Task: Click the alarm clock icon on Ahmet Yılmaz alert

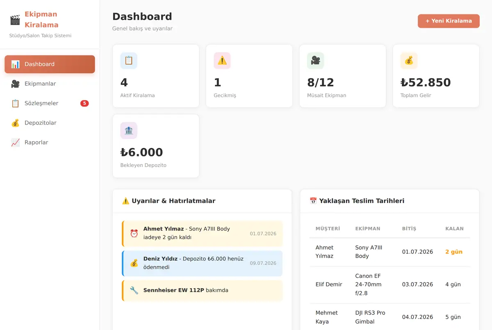Action: 134,233
